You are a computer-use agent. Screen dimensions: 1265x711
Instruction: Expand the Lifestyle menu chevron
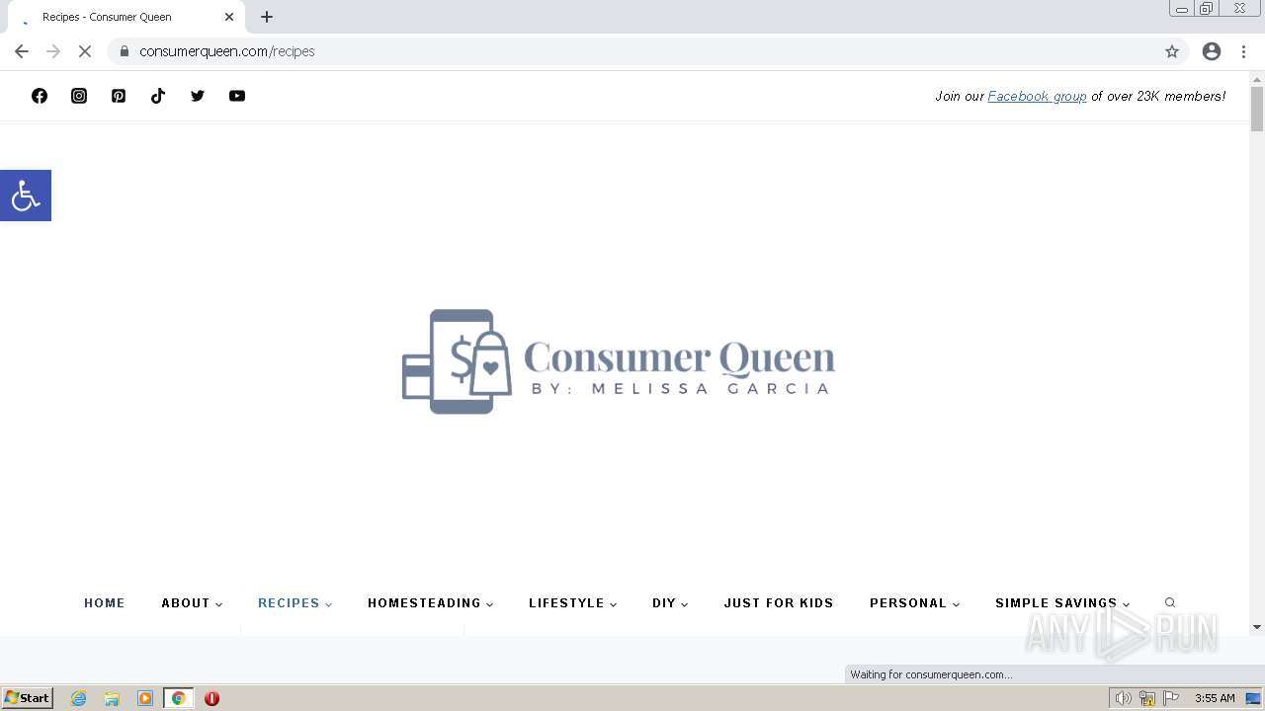click(x=613, y=604)
